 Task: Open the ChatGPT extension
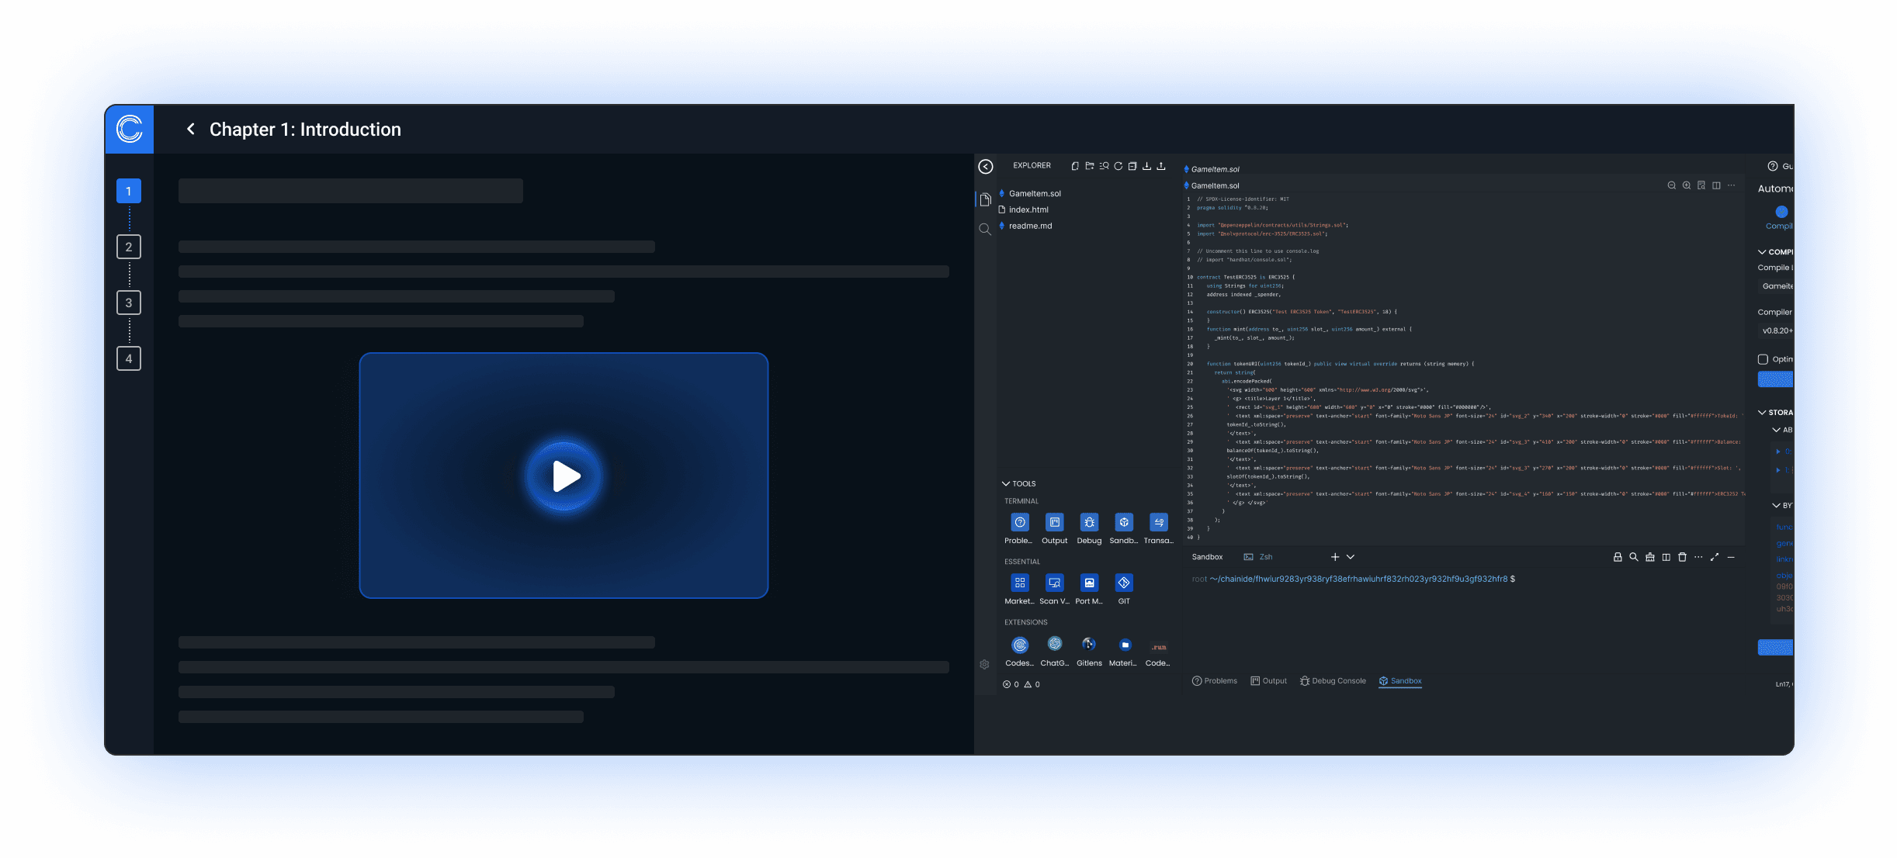[x=1054, y=645]
